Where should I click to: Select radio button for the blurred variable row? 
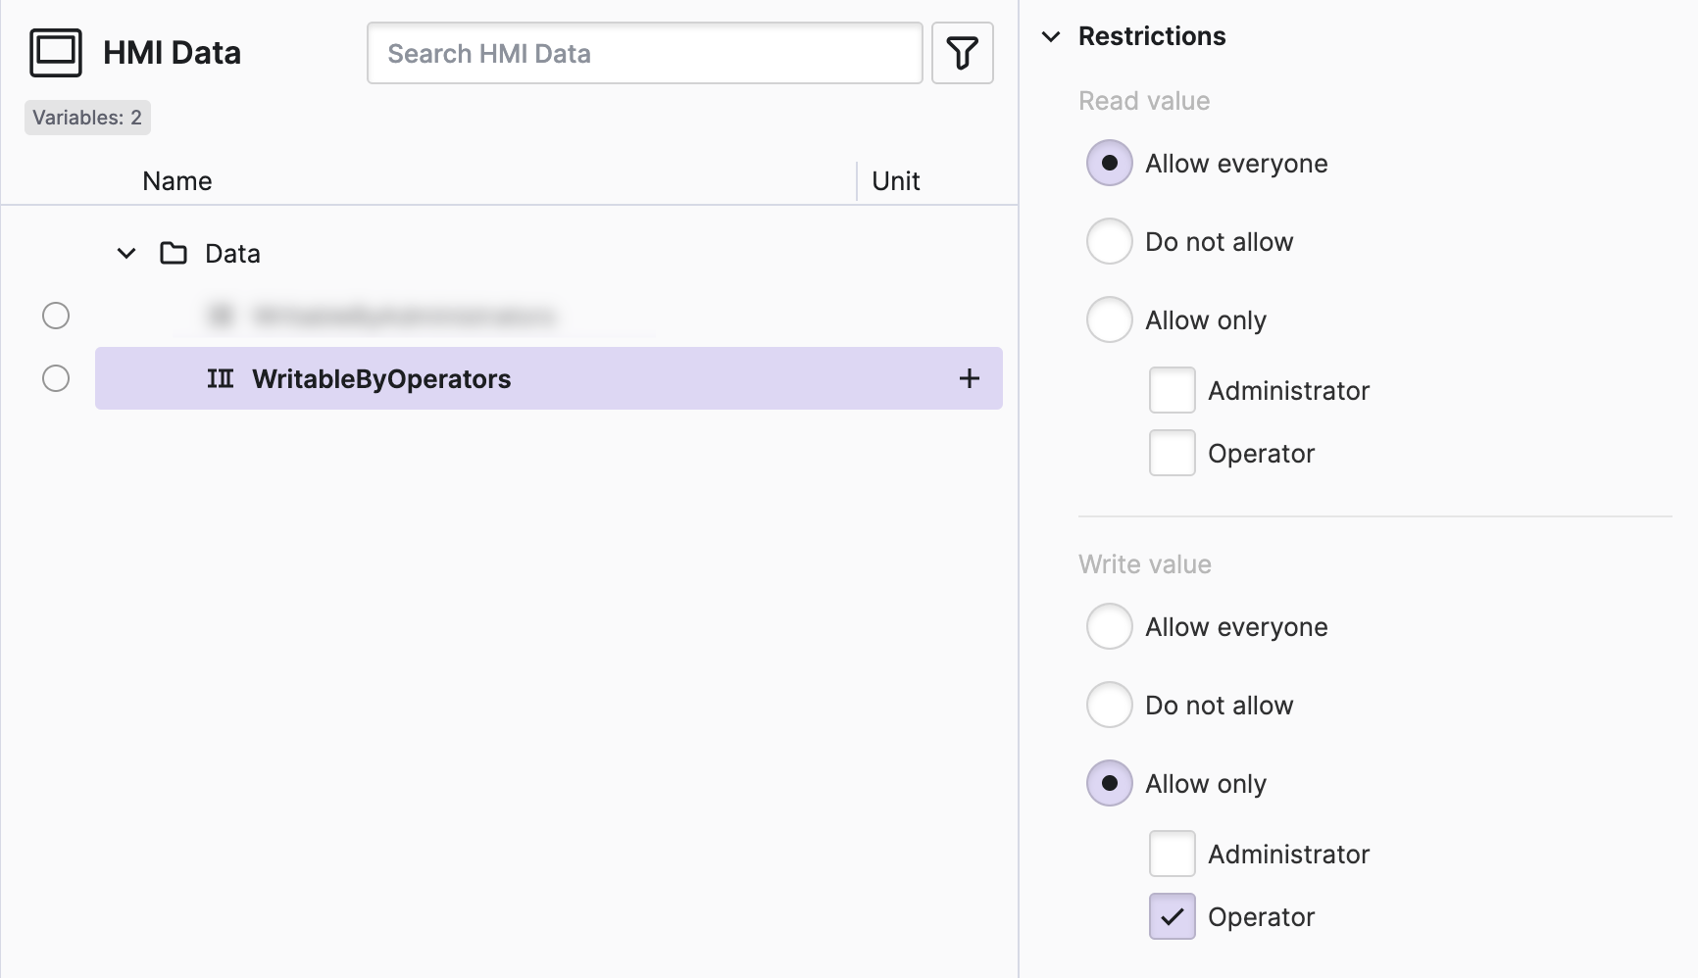56,316
